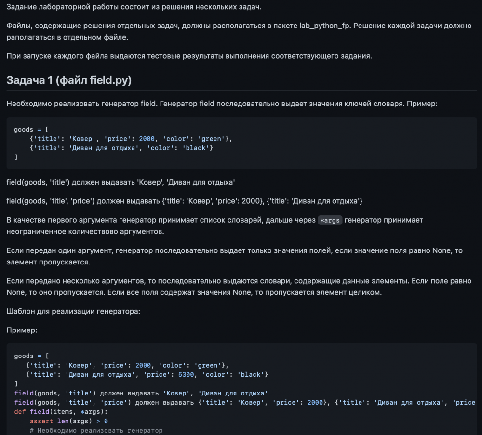This screenshot has height=435, width=482.
Task: Click the "def field(items, *args):" code line
Action: click(61, 411)
